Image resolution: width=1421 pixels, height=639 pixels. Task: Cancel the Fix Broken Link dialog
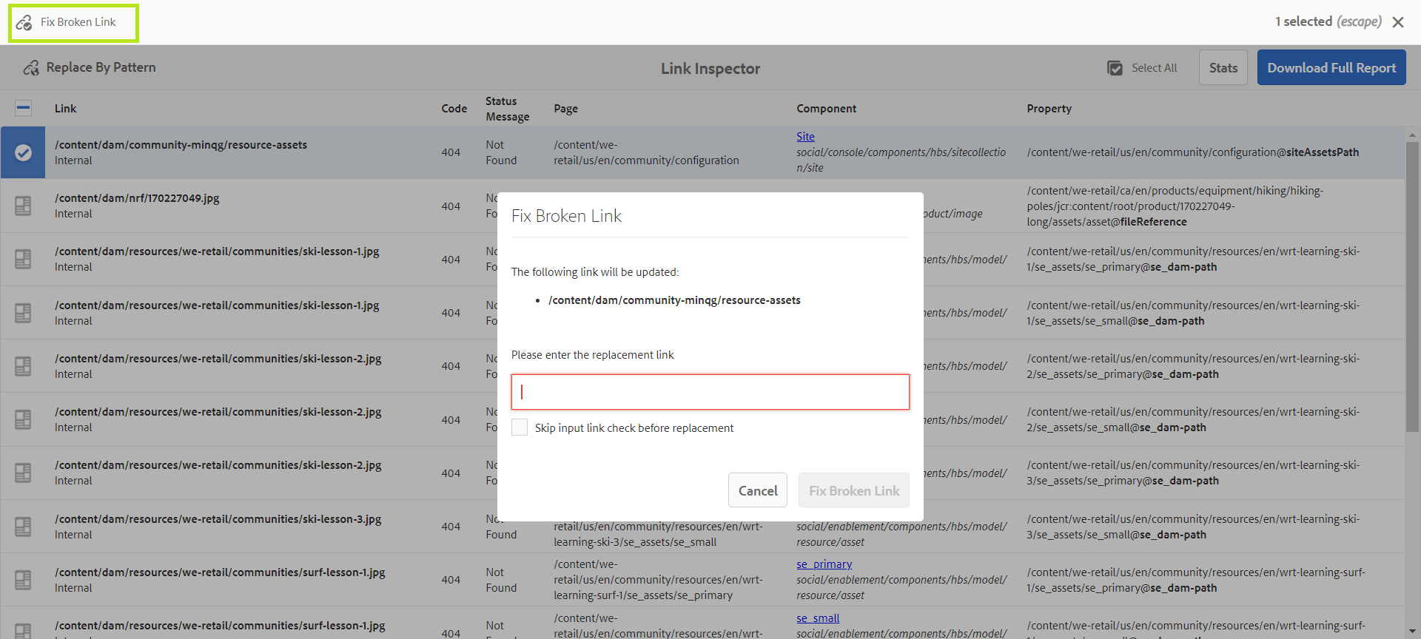pyautogui.click(x=758, y=490)
